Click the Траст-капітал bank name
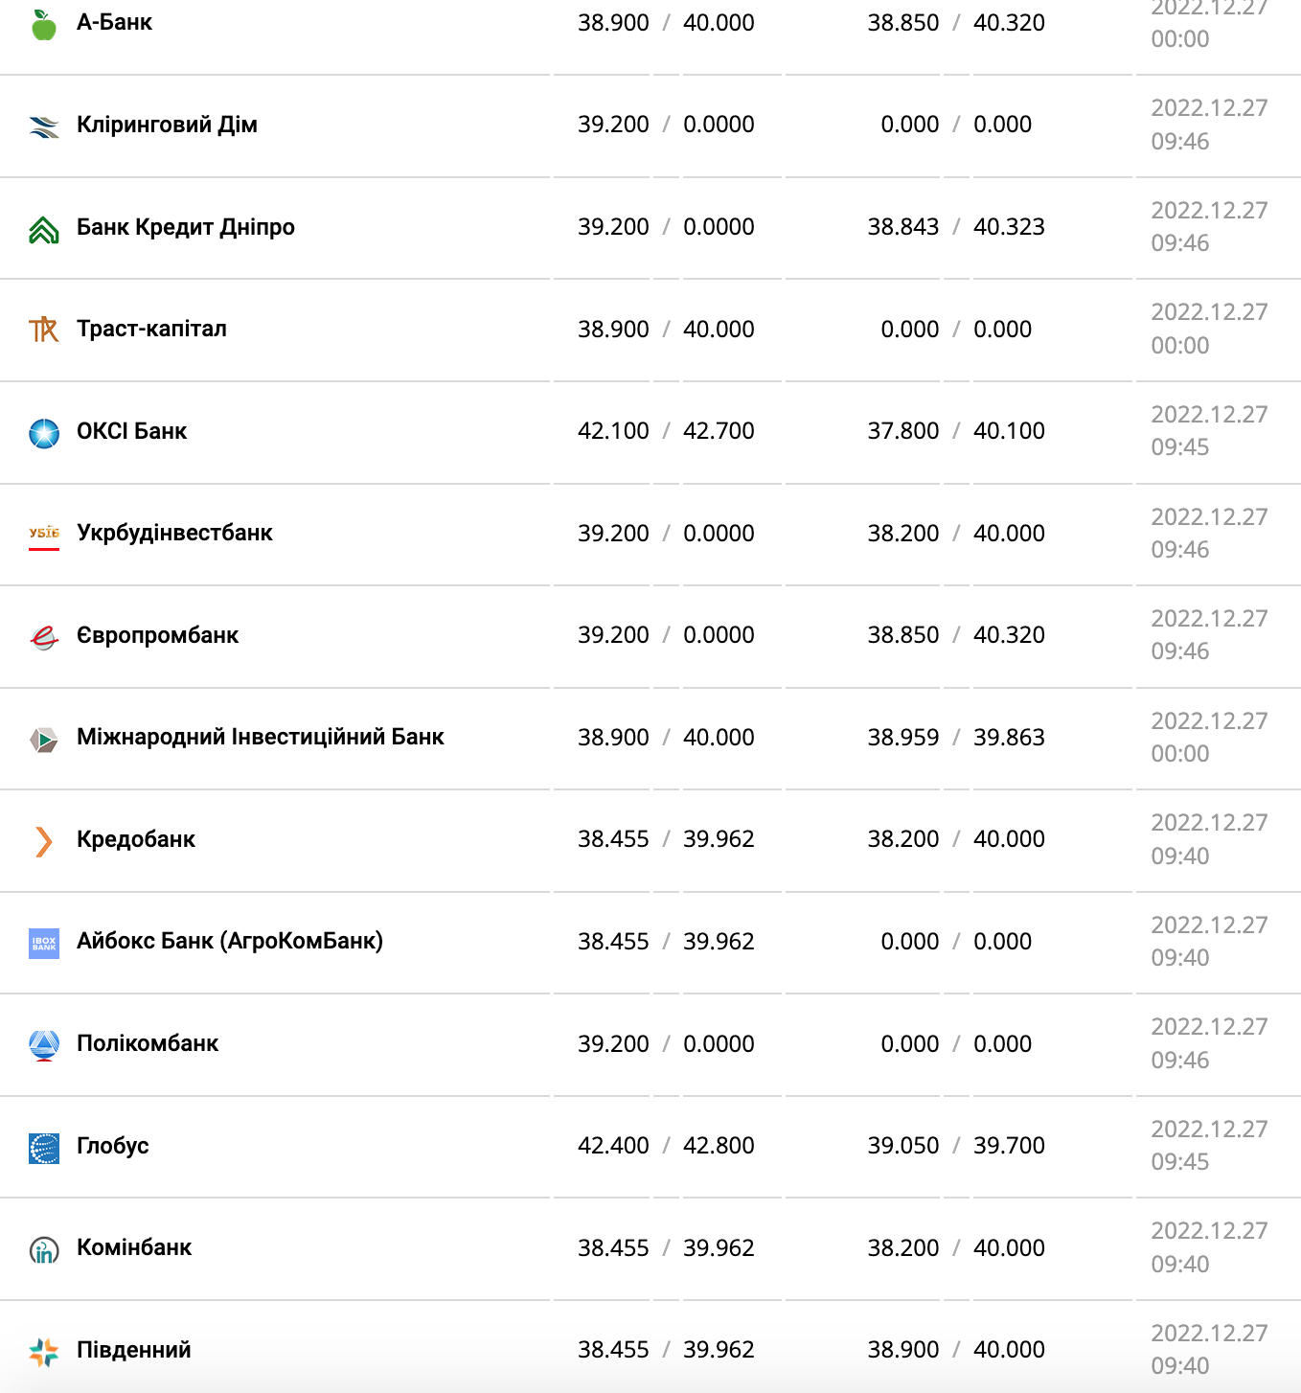This screenshot has width=1301, height=1393. (151, 329)
